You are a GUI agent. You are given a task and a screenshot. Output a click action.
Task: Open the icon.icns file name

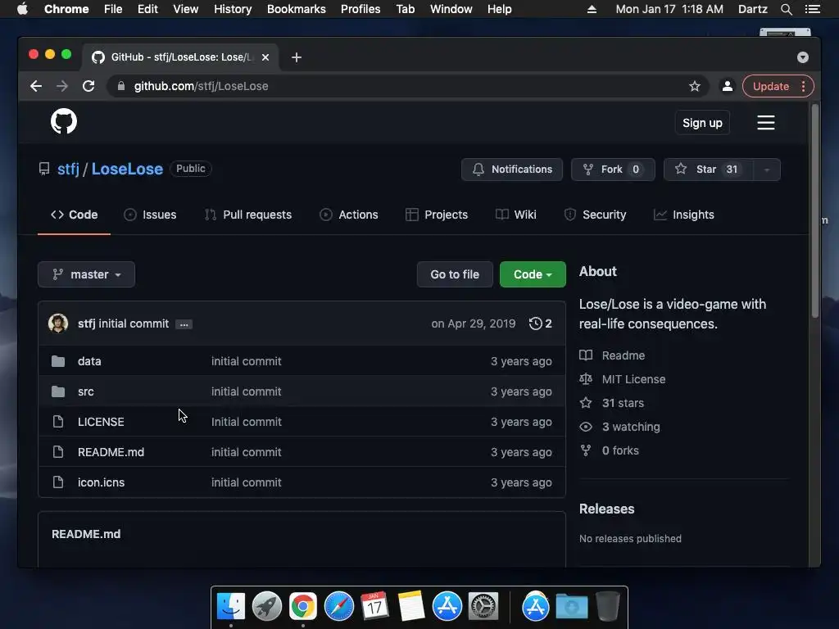pyautogui.click(x=101, y=482)
